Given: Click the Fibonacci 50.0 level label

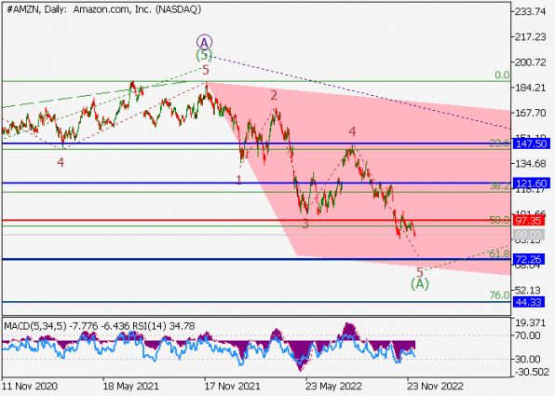Looking at the screenshot, I should click(x=499, y=220).
